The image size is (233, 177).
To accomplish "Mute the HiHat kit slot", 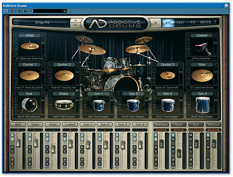I will (16, 49).
